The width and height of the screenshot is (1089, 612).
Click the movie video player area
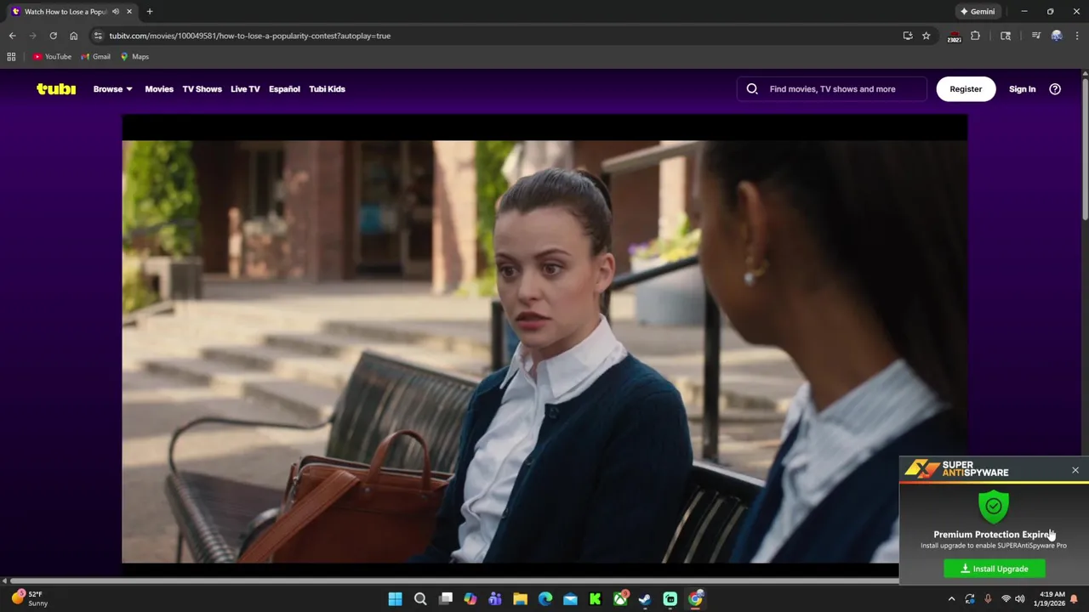(544, 340)
